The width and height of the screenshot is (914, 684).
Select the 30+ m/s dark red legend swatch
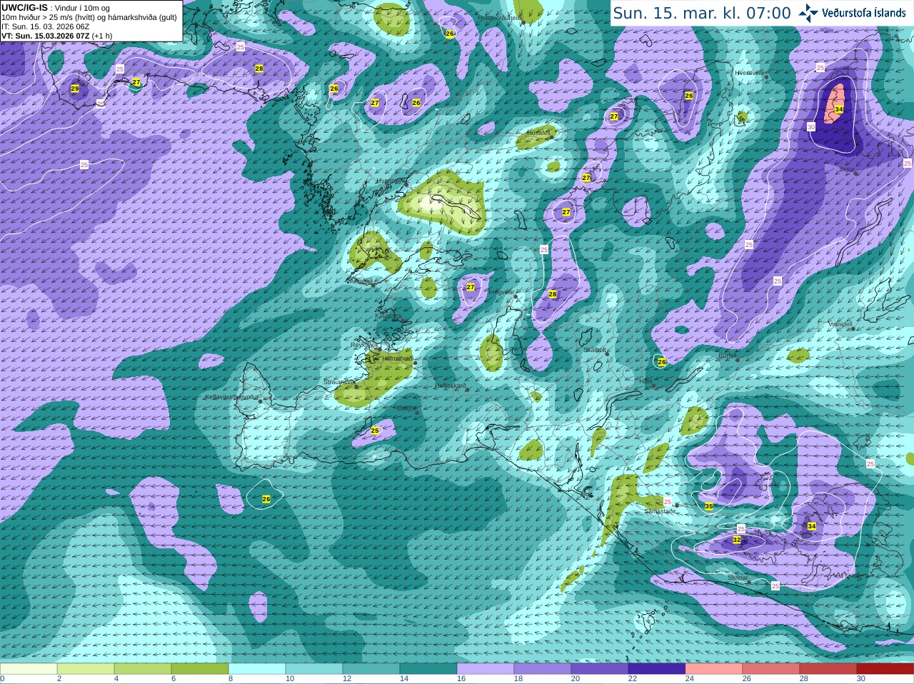(885, 669)
